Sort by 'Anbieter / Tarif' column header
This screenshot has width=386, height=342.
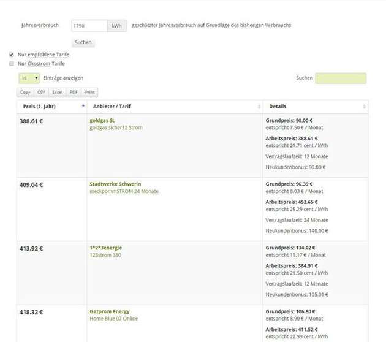tap(175, 107)
